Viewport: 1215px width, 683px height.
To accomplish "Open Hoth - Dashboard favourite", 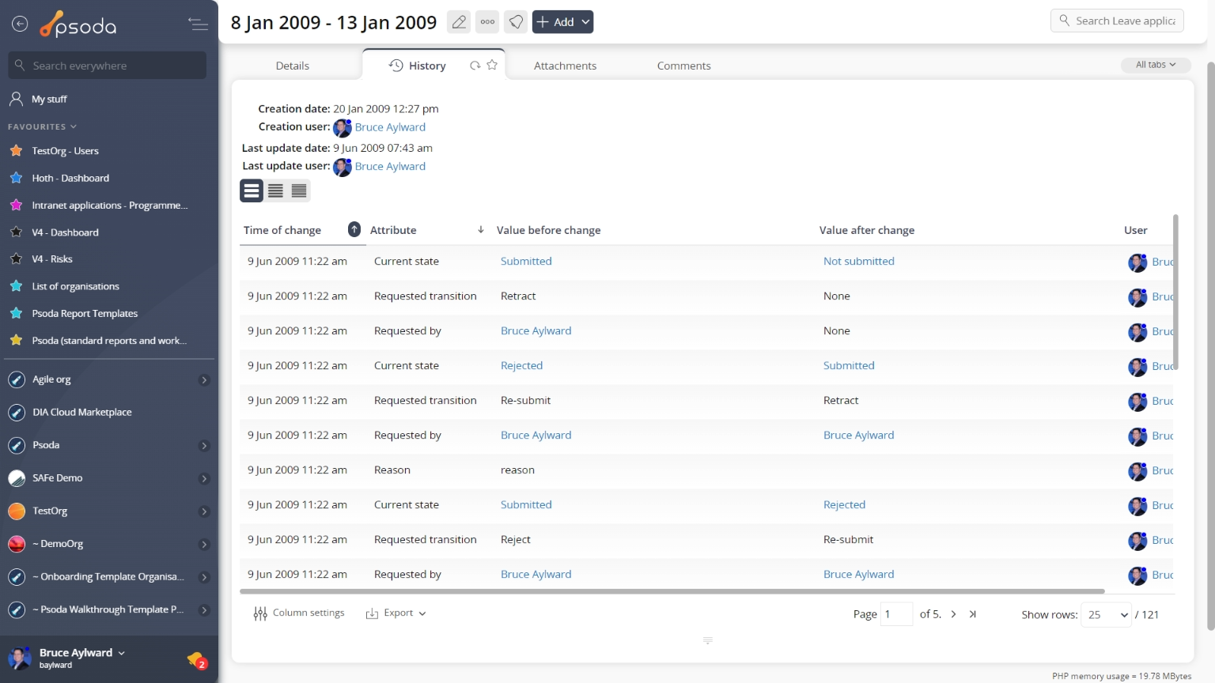I will tap(70, 178).
